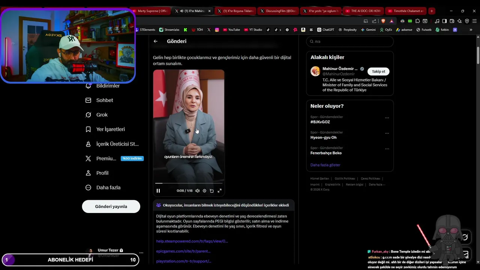
Task: Open the help.steampowered.com link
Action: tap(192, 241)
